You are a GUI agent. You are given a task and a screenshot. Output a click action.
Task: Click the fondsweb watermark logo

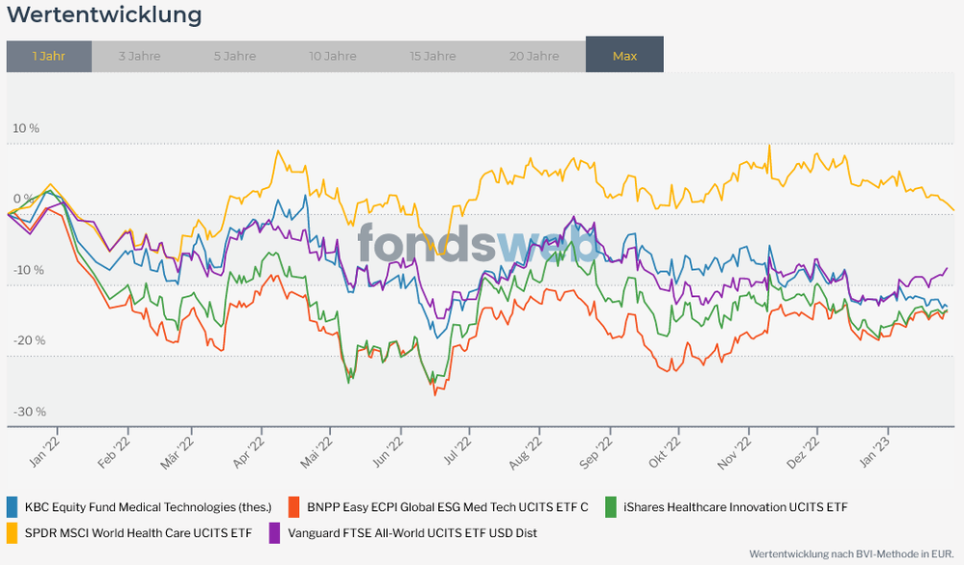pos(478,243)
